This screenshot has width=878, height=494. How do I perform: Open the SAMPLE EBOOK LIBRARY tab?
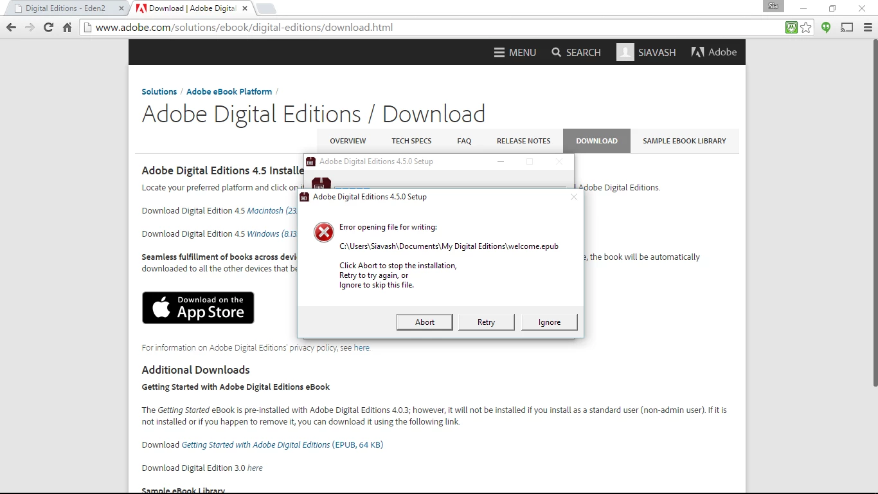[685, 141]
